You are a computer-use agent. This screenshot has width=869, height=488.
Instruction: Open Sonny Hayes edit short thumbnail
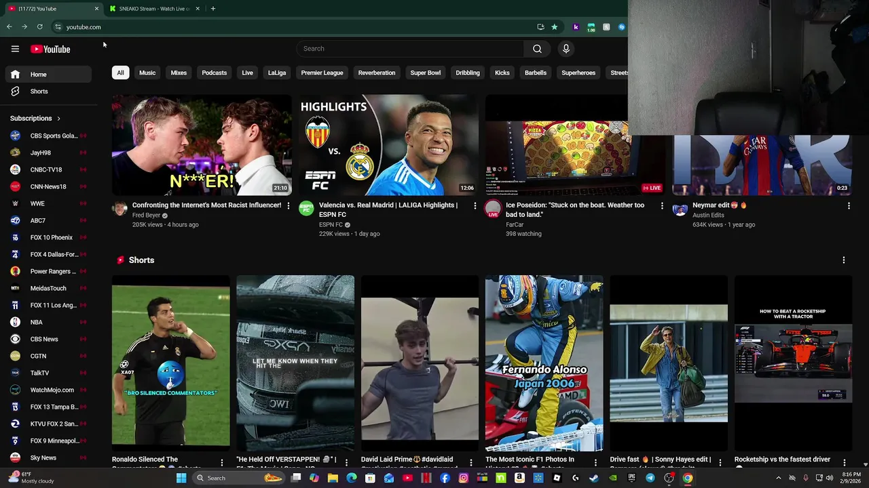point(669,362)
